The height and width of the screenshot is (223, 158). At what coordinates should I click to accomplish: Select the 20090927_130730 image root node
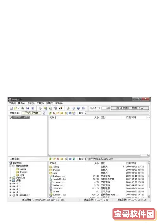point(21,117)
